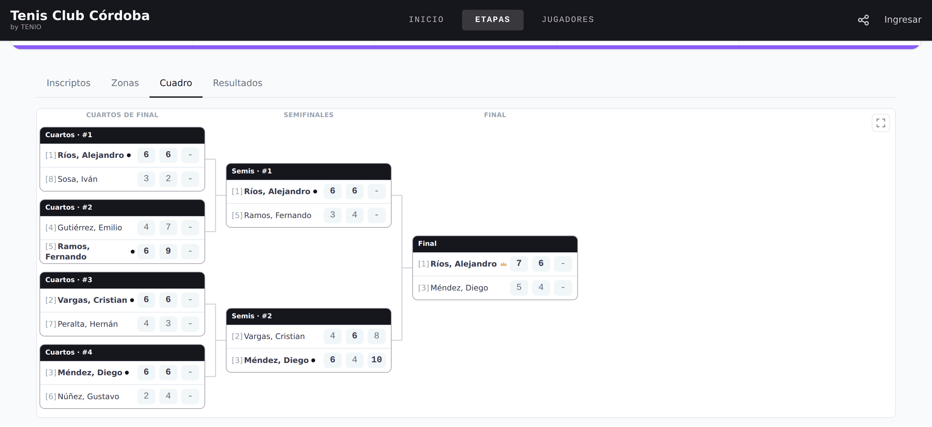Screen dimensions: 932x427
Task: Click the Cuartos · #4 match header
Action: (x=122, y=353)
